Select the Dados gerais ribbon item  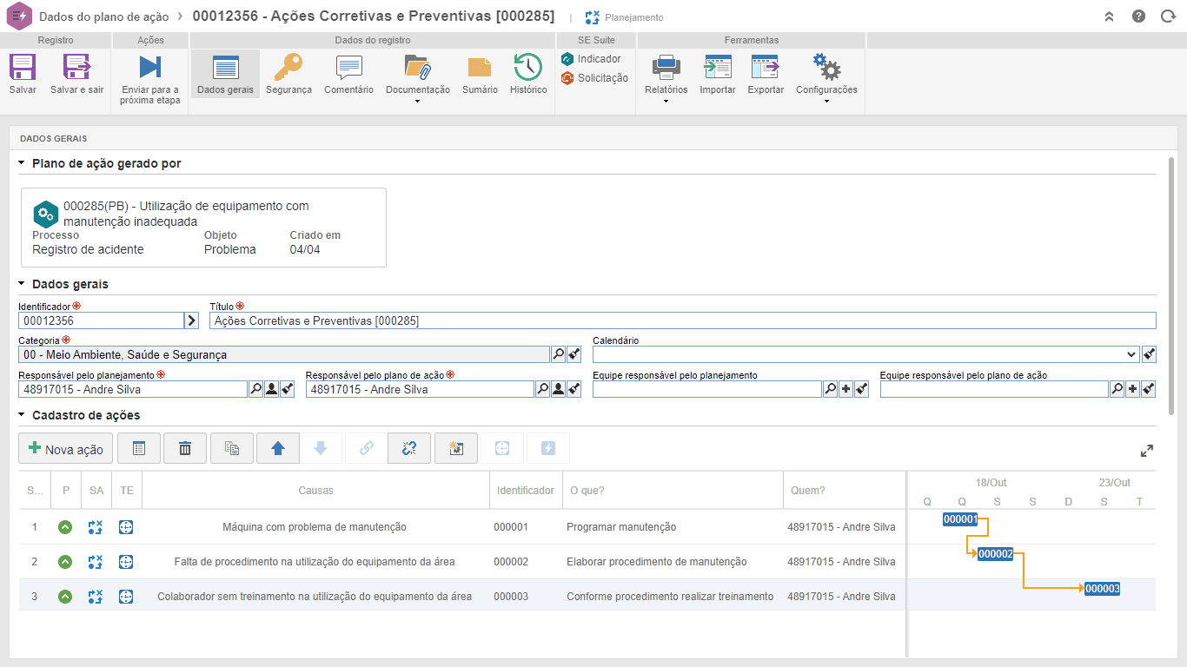[225, 74]
